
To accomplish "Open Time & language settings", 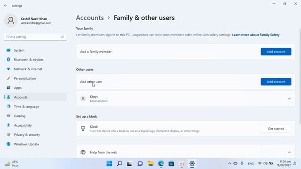I will coord(35,107).
